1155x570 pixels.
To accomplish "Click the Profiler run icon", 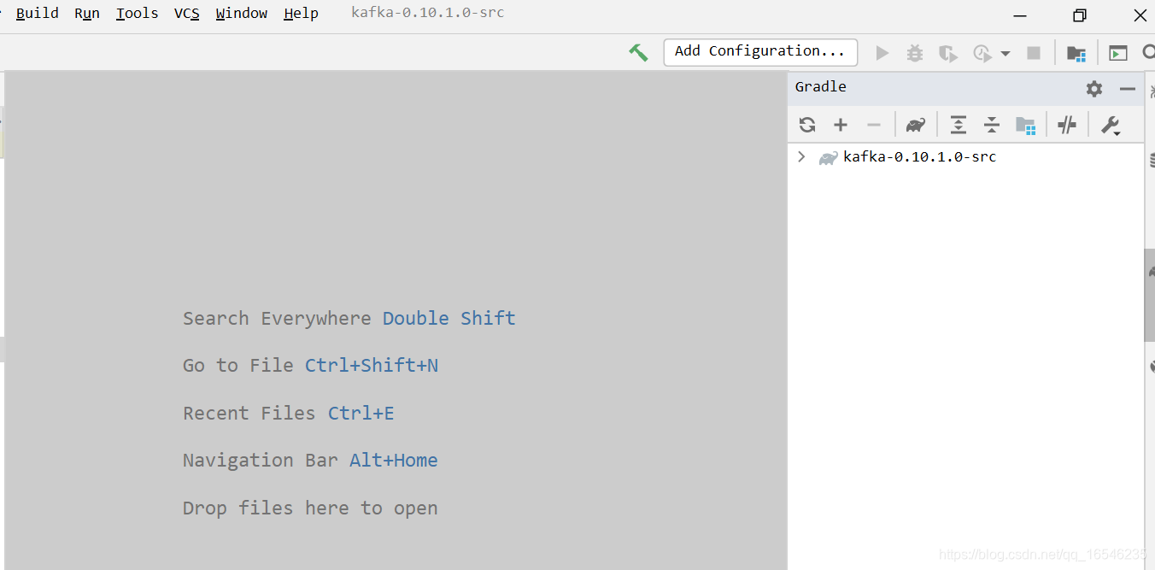I will click(x=982, y=53).
